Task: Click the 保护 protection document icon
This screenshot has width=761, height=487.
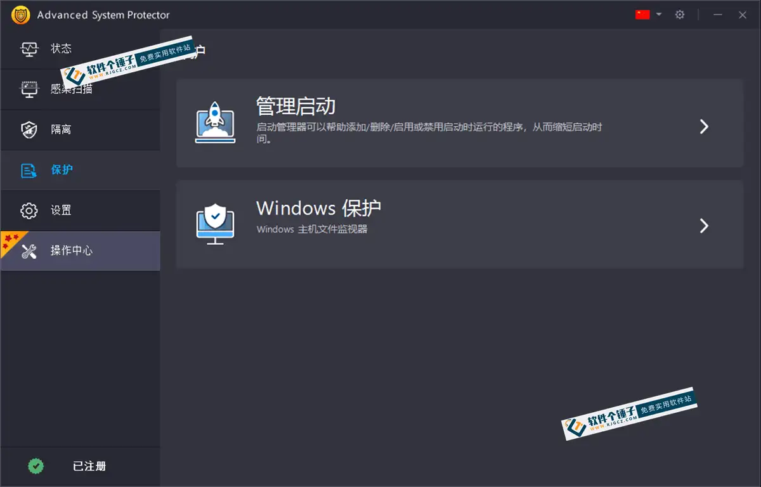Action: tap(29, 171)
